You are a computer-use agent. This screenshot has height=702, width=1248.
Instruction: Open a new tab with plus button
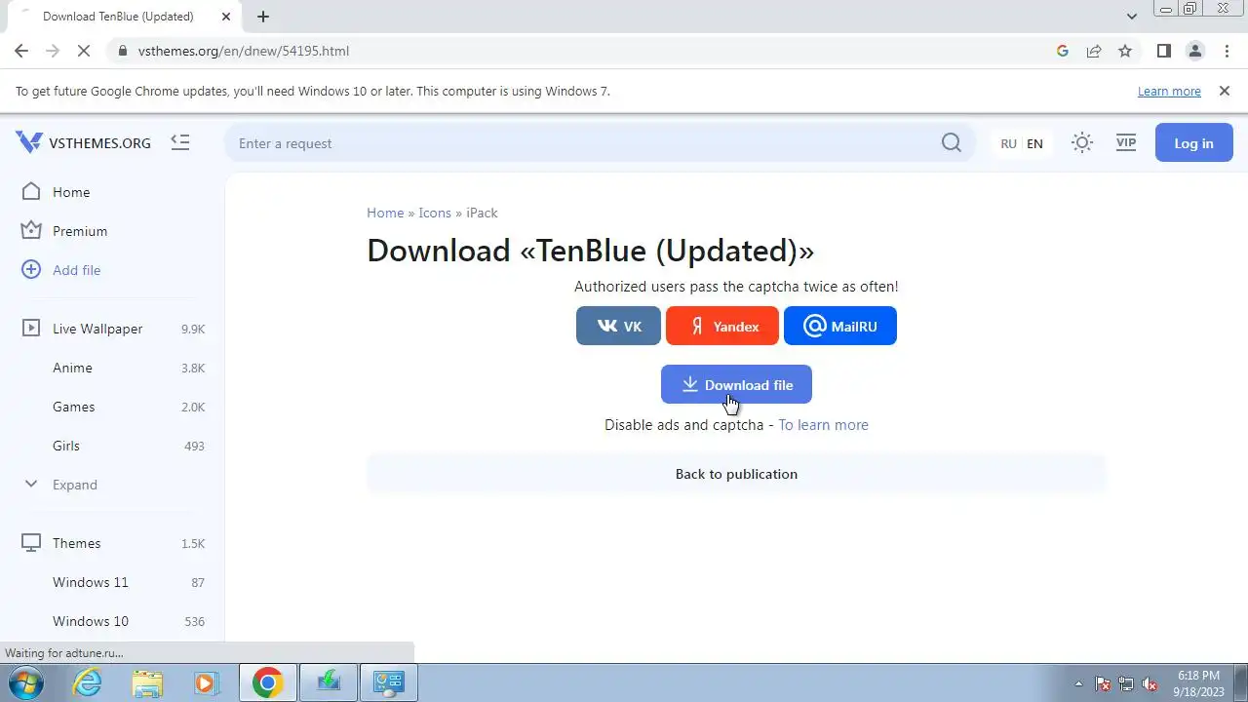coord(263,17)
